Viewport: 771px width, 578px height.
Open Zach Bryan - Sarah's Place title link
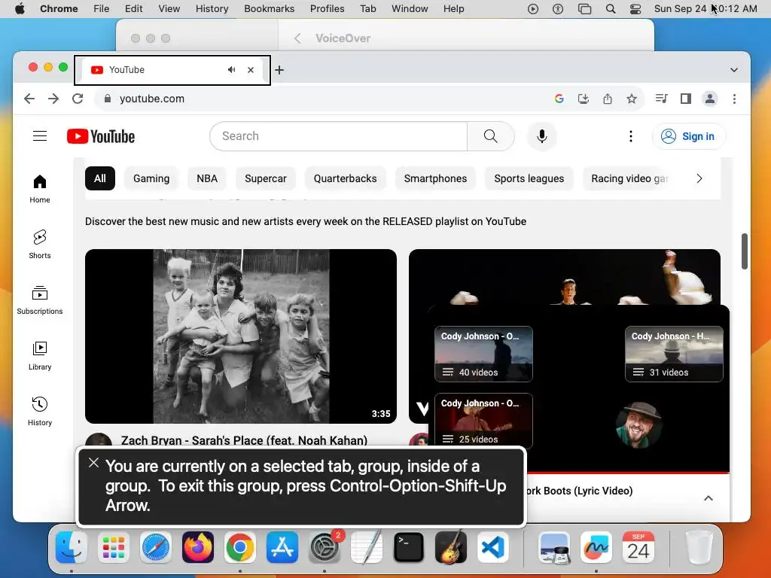(x=245, y=440)
